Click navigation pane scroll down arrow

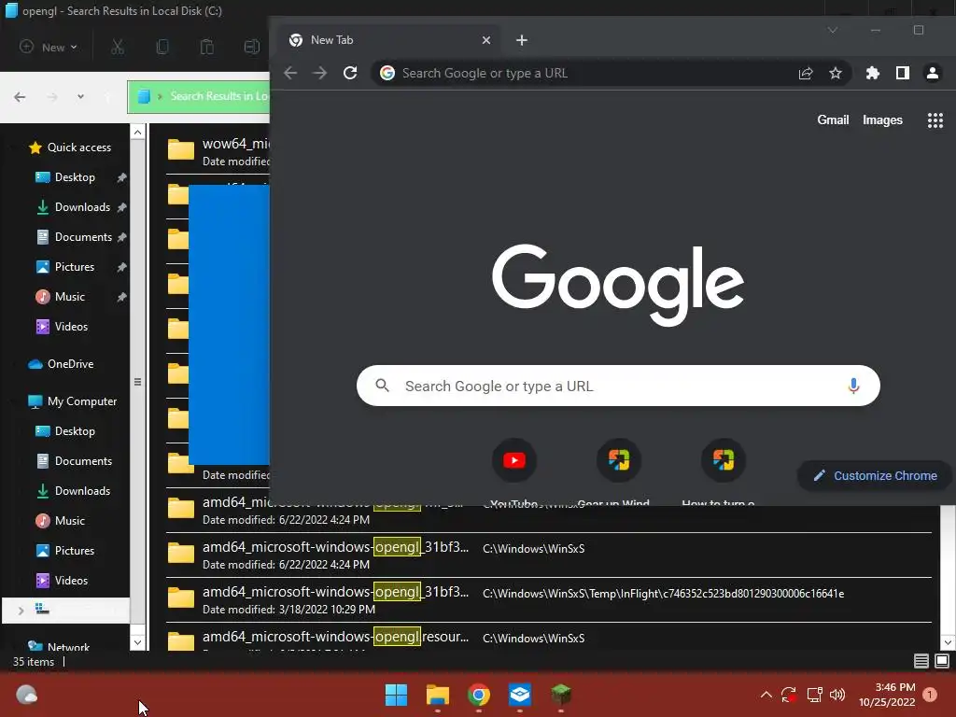tap(138, 642)
